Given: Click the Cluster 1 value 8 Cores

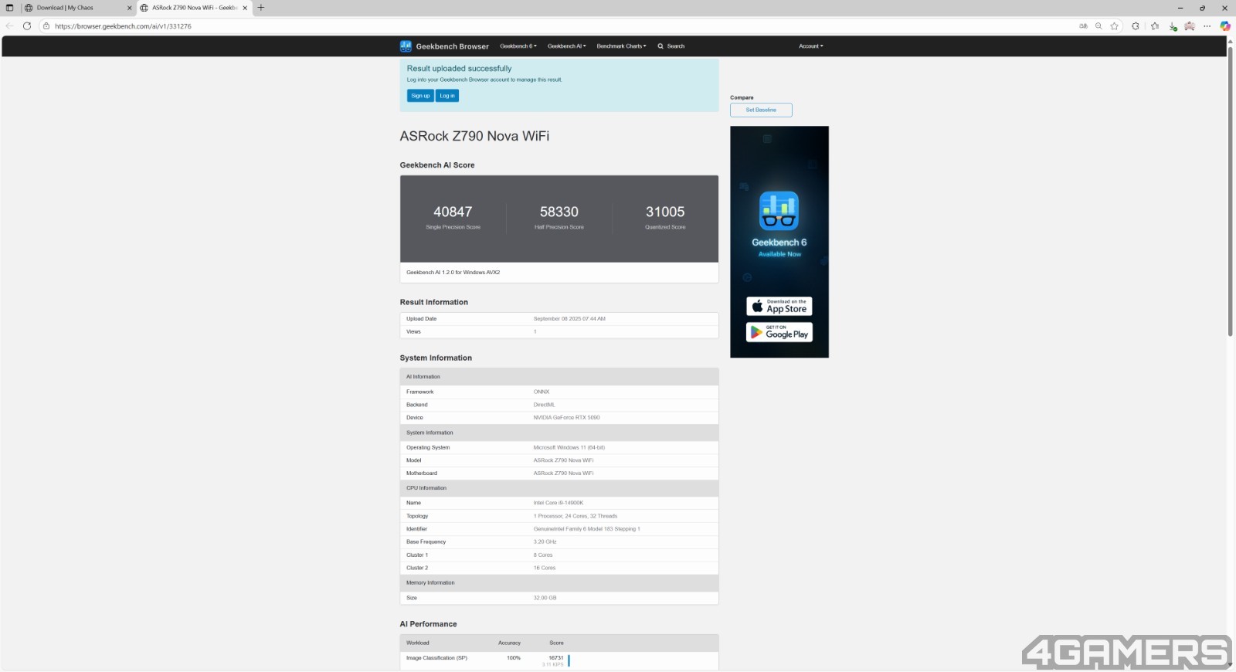Looking at the screenshot, I should [542, 555].
